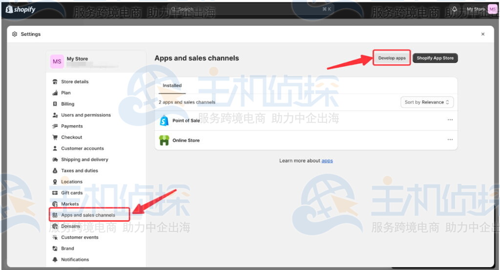Click the Develop apps button
The width and height of the screenshot is (500, 270).
tap(392, 58)
